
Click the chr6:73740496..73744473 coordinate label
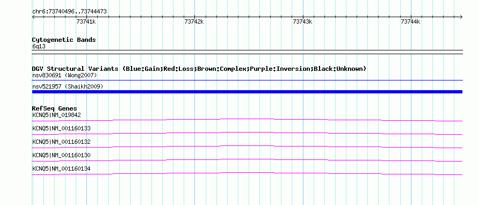[x=69, y=12]
